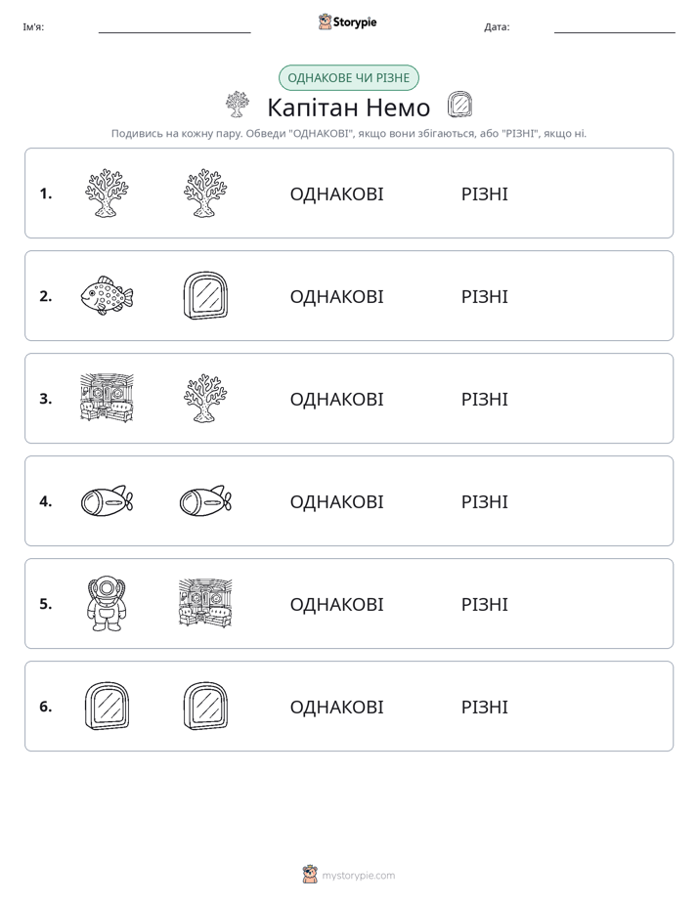The height and width of the screenshot is (903, 698).
Task: Click the second coral picture in row 1
Action: click(205, 193)
